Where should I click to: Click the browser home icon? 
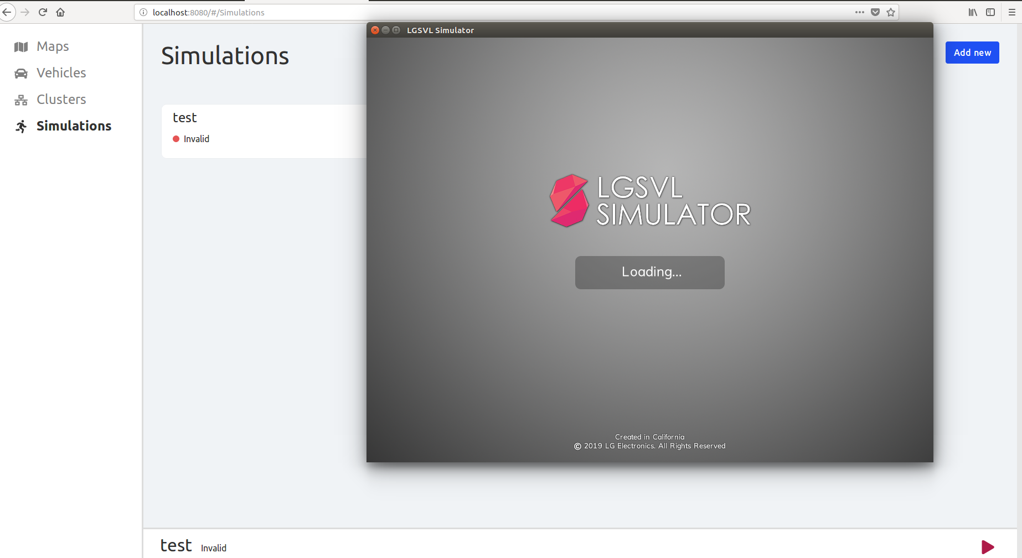click(x=60, y=12)
